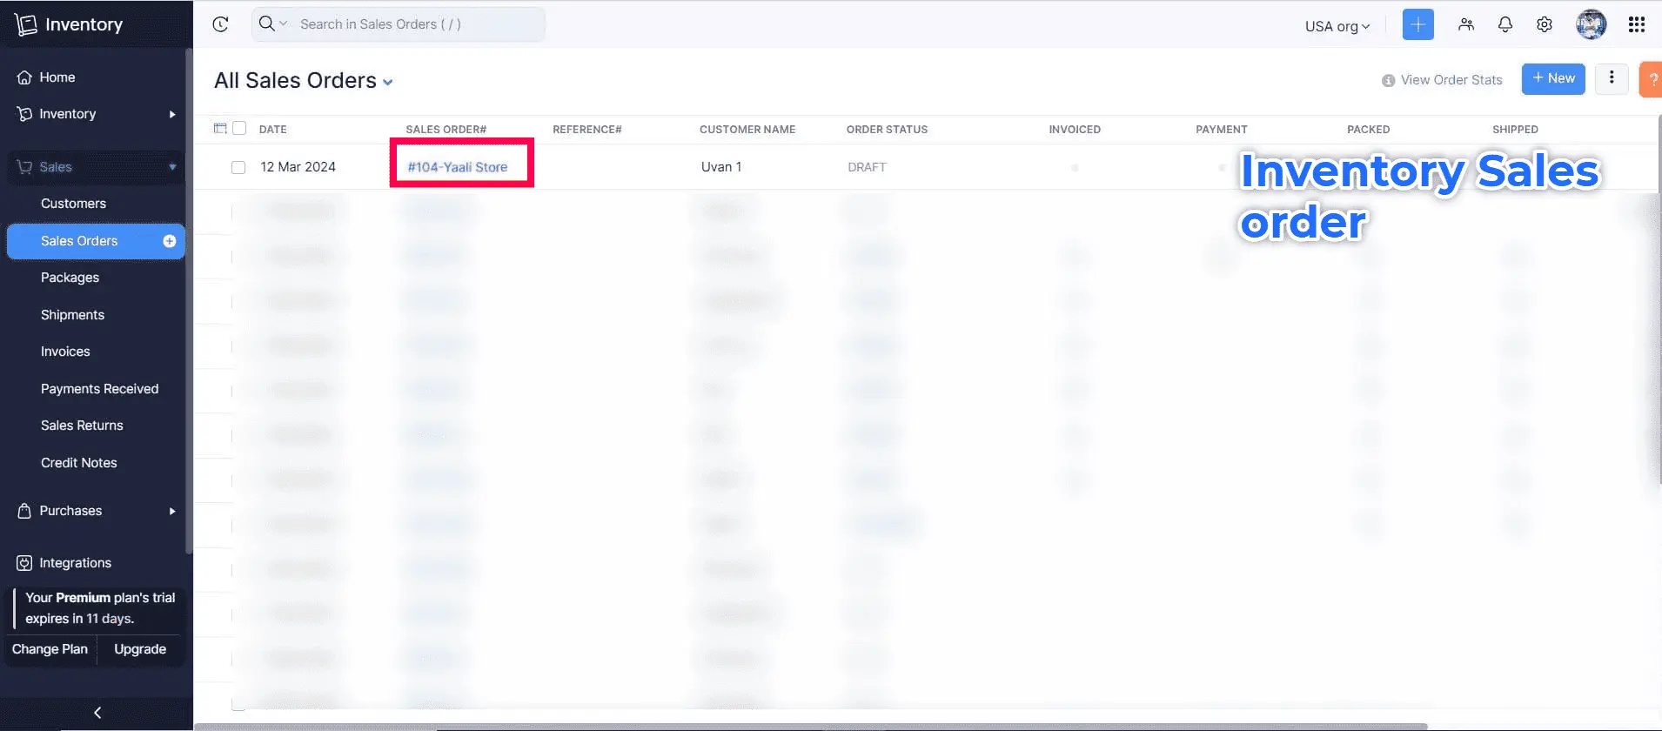Click the Upgrade button

(x=140, y=649)
